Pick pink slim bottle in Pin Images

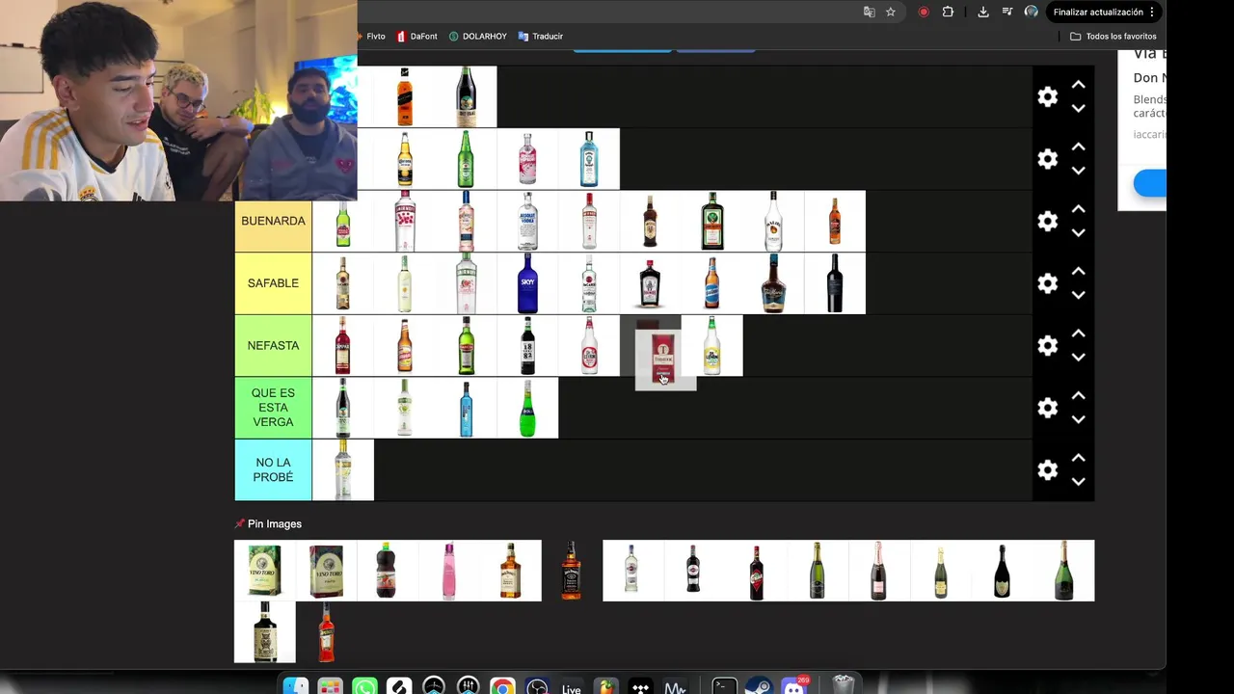pyautogui.click(x=448, y=571)
